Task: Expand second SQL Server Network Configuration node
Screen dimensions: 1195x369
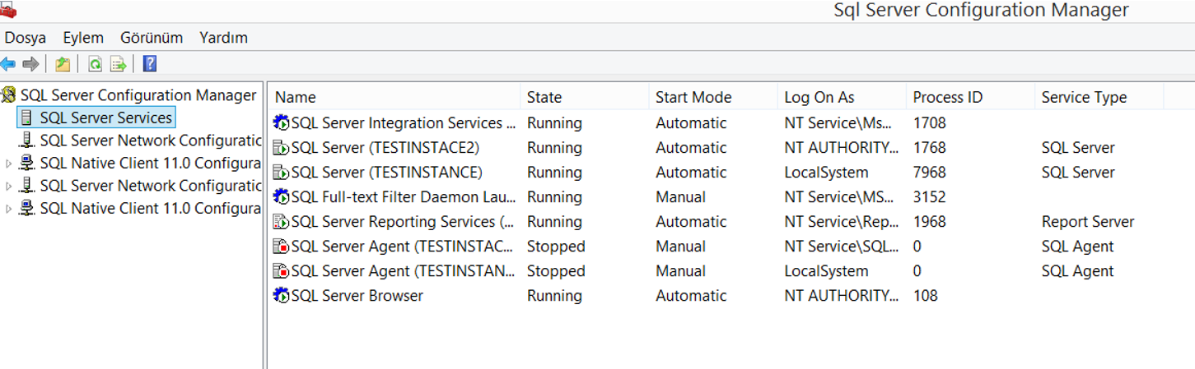Action: tap(9, 186)
